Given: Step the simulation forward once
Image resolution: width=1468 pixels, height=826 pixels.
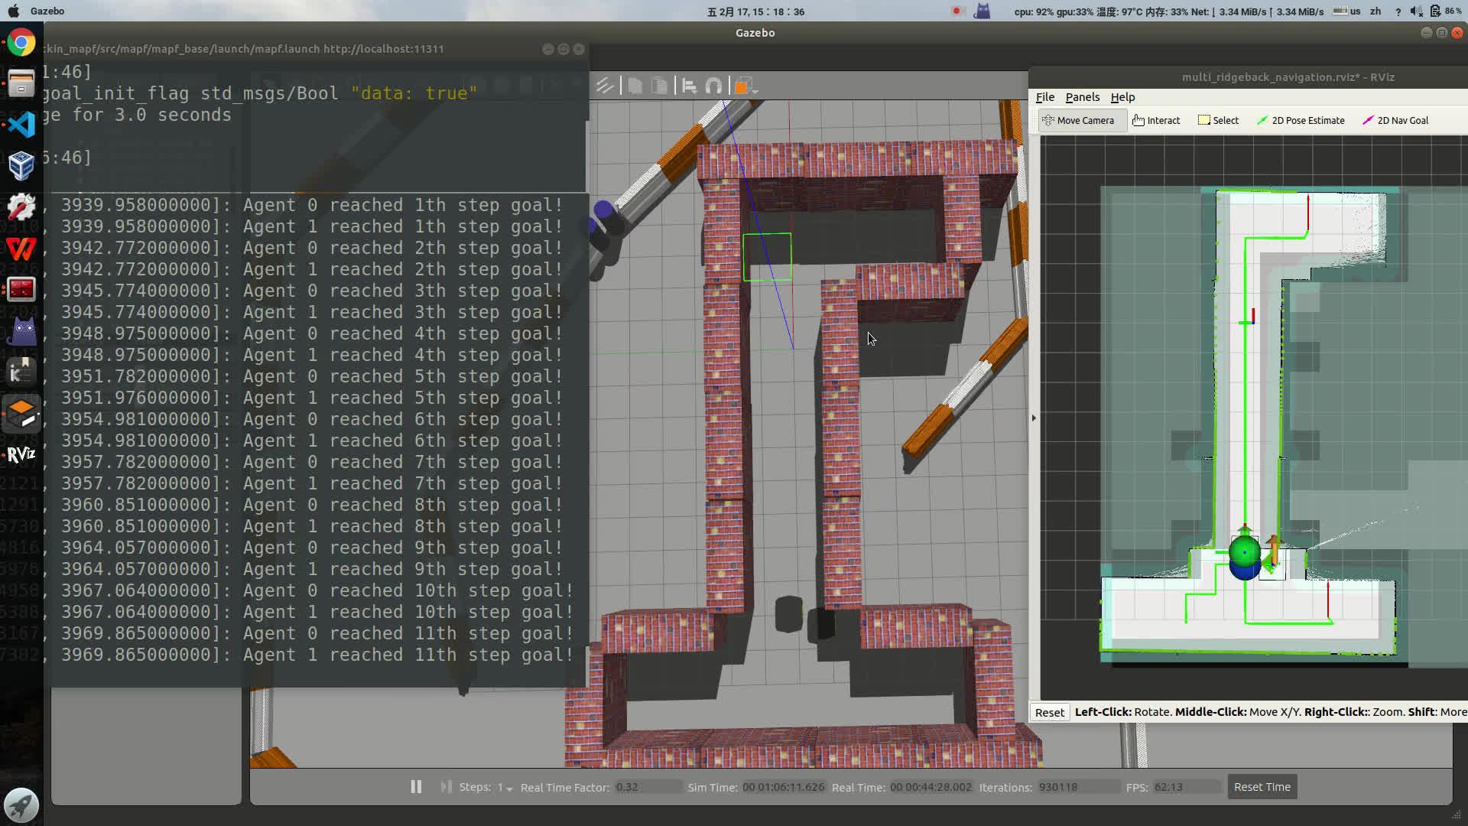Looking at the screenshot, I should (446, 786).
